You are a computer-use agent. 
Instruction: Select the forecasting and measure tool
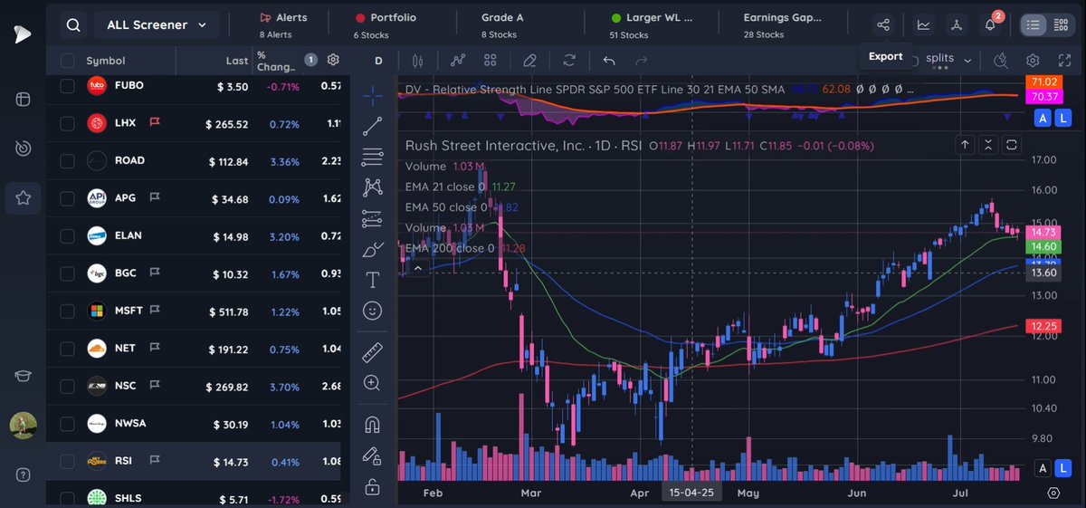pyautogui.click(x=372, y=218)
